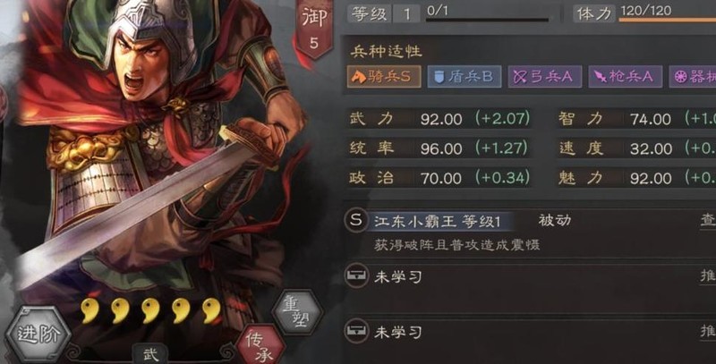716x364 pixels.
Task: Tap the 进阶 hexagon button
Action: pos(38,334)
